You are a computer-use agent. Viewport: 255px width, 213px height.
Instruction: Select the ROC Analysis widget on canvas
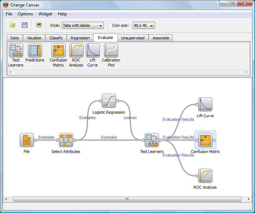click(x=205, y=176)
